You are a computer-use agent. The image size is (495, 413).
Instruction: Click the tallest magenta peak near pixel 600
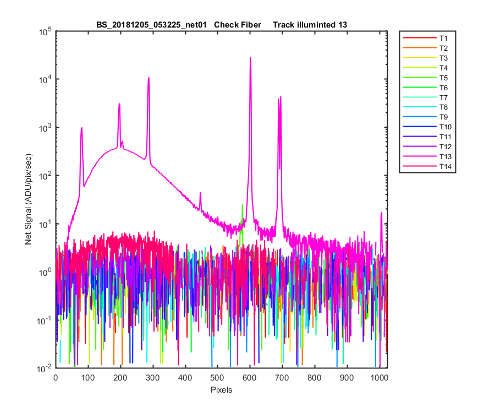tap(250, 58)
